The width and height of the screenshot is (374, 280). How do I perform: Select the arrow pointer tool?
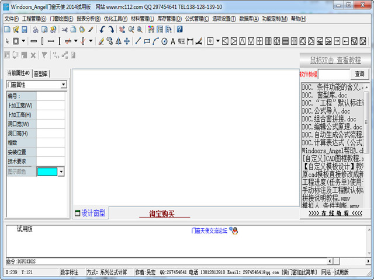click(8, 41)
